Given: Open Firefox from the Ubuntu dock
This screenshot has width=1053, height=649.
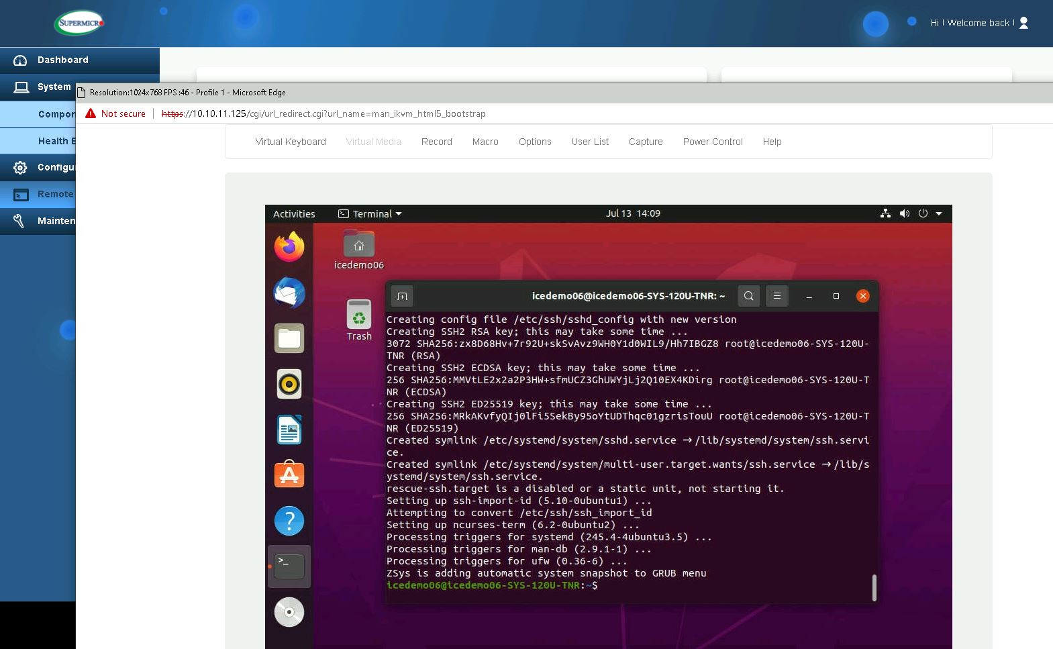Looking at the screenshot, I should click(x=289, y=247).
